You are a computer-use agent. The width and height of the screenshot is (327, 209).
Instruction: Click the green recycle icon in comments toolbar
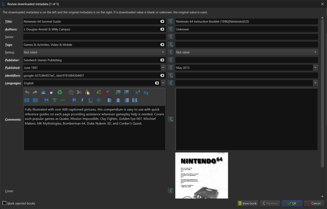coord(60,92)
